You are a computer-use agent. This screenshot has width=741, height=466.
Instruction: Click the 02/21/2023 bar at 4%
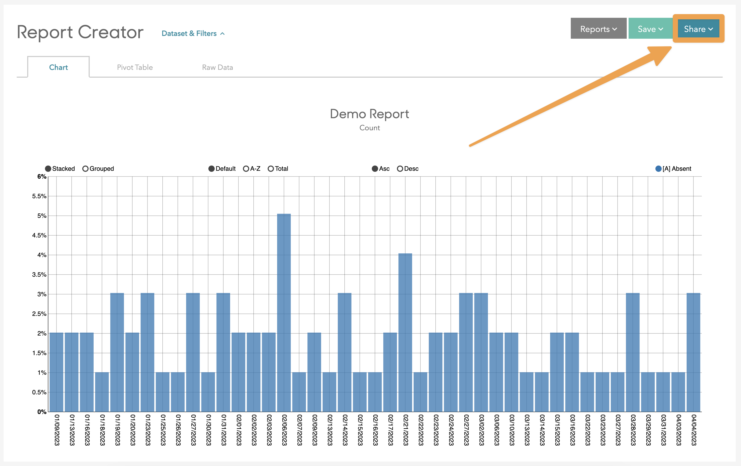click(405, 332)
